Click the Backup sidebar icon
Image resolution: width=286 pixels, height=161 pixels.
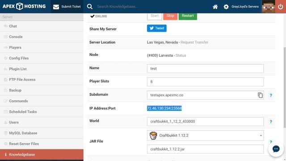pyautogui.click(x=6, y=90)
